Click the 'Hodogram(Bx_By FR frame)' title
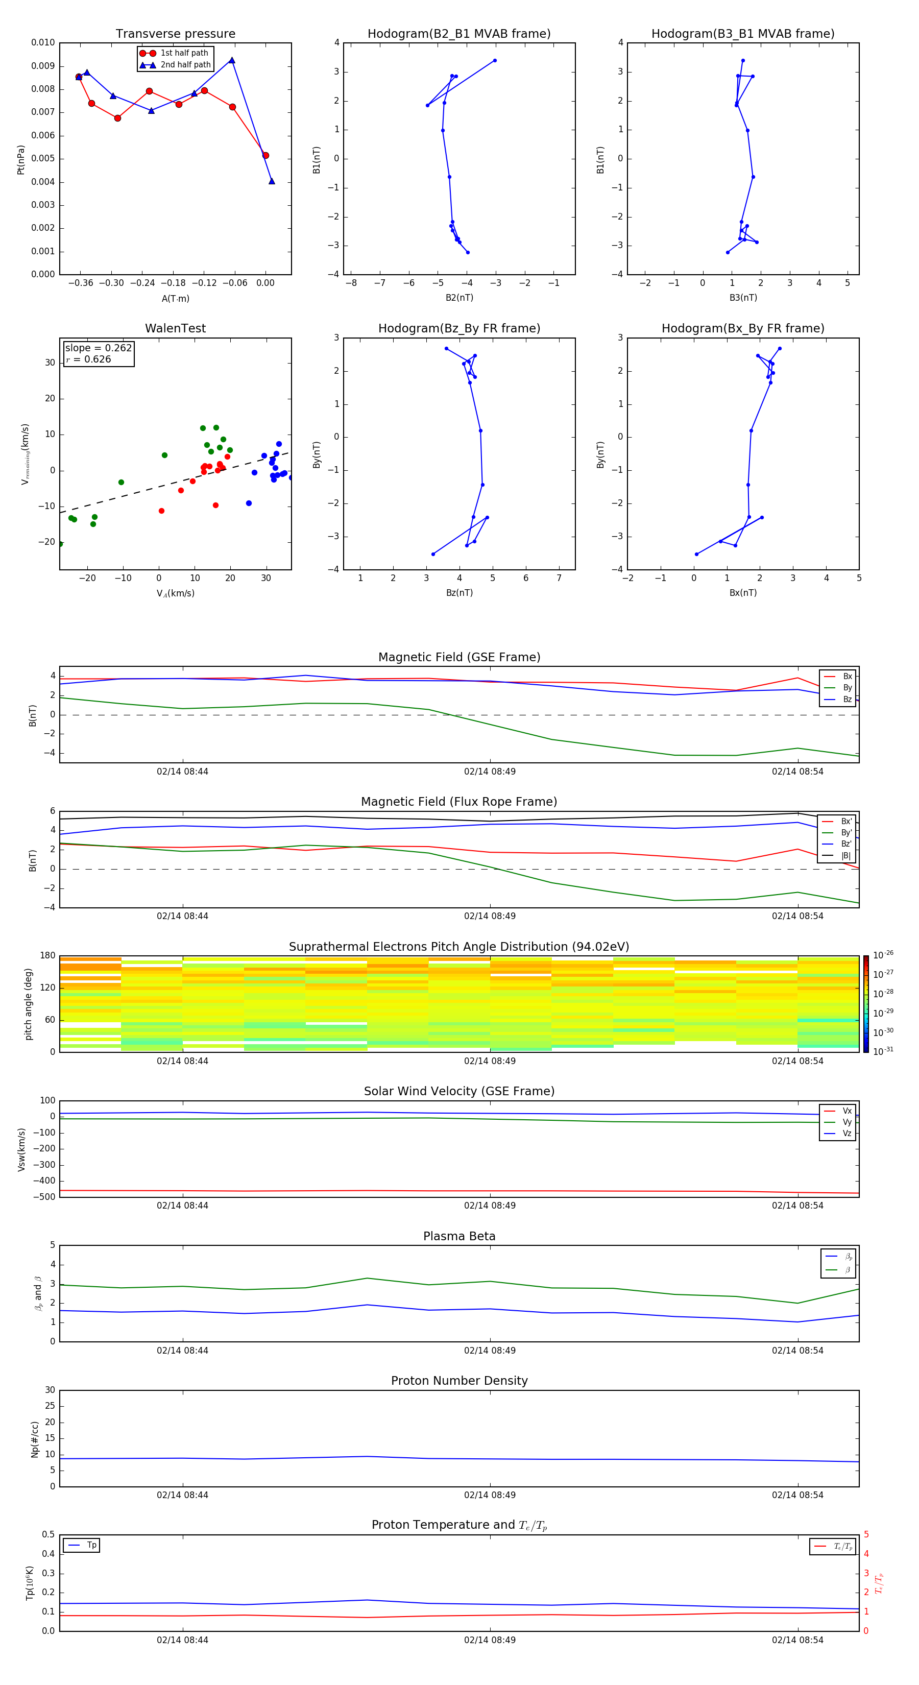The width and height of the screenshot is (919, 1685). point(743,328)
